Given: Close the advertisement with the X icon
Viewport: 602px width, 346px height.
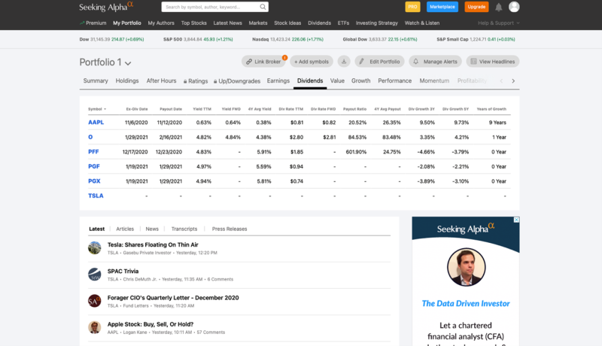Looking at the screenshot, I should click(x=516, y=220).
